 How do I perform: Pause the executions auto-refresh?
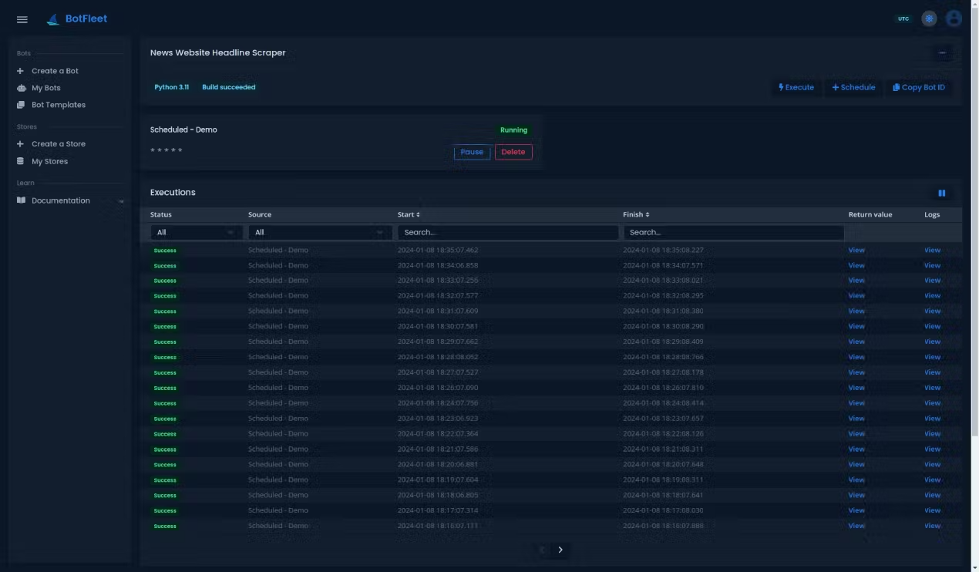click(x=941, y=193)
